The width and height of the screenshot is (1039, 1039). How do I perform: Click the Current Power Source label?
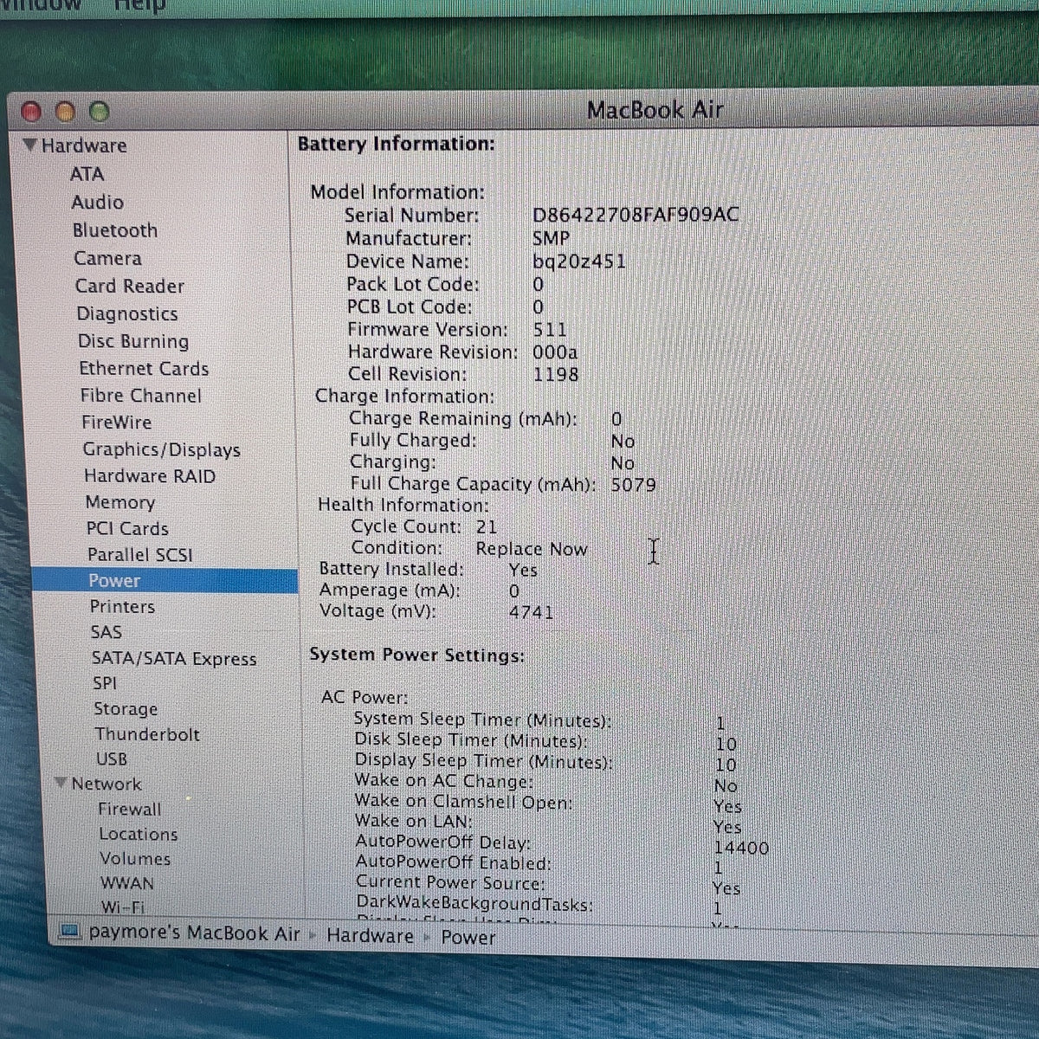coord(451,884)
